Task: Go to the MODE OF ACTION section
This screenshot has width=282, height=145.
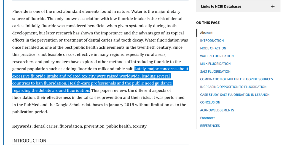Action: pyautogui.click(x=213, y=48)
